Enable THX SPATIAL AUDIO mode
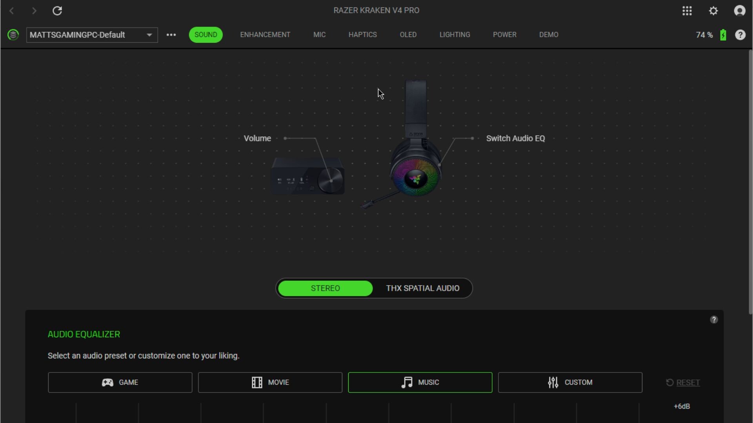The height and width of the screenshot is (423, 753). [x=422, y=288]
